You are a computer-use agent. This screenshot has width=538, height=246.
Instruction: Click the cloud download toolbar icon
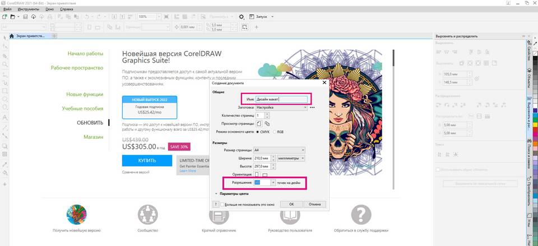click(x=33, y=16)
